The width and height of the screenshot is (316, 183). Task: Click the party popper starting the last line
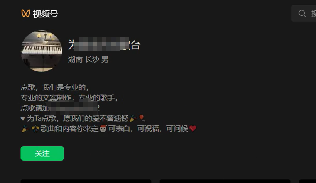point(25,129)
